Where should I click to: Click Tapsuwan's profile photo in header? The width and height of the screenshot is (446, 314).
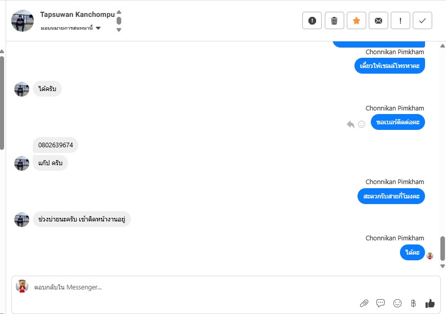pyautogui.click(x=22, y=20)
